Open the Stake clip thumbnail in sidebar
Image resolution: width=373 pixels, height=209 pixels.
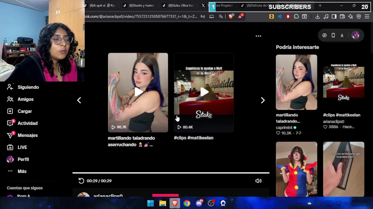344,82
